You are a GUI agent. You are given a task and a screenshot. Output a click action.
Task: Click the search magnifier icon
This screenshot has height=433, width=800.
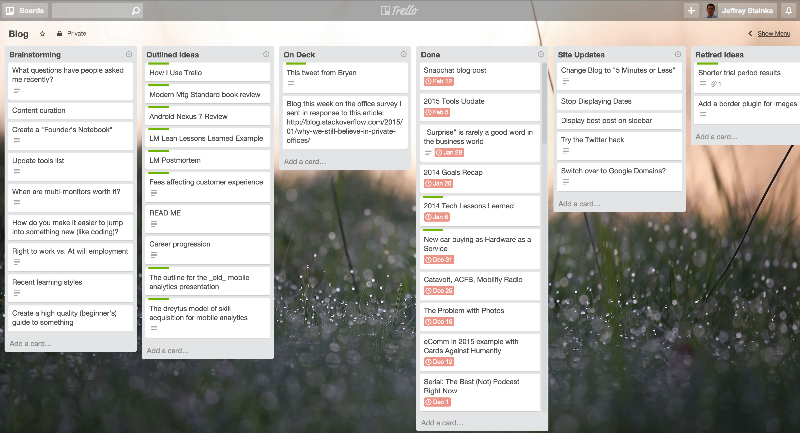click(x=135, y=11)
